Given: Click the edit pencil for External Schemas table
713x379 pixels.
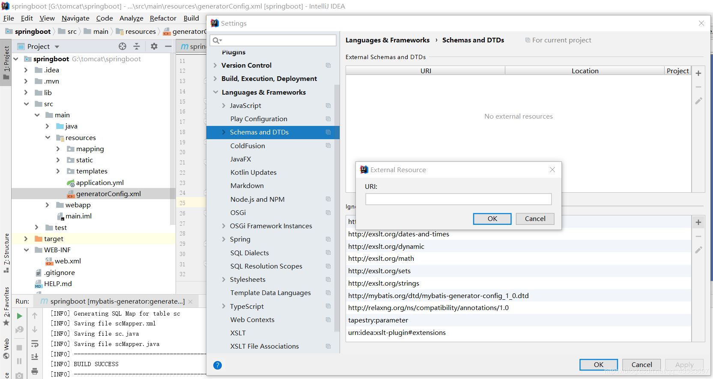Looking at the screenshot, I should click(x=698, y=101).
